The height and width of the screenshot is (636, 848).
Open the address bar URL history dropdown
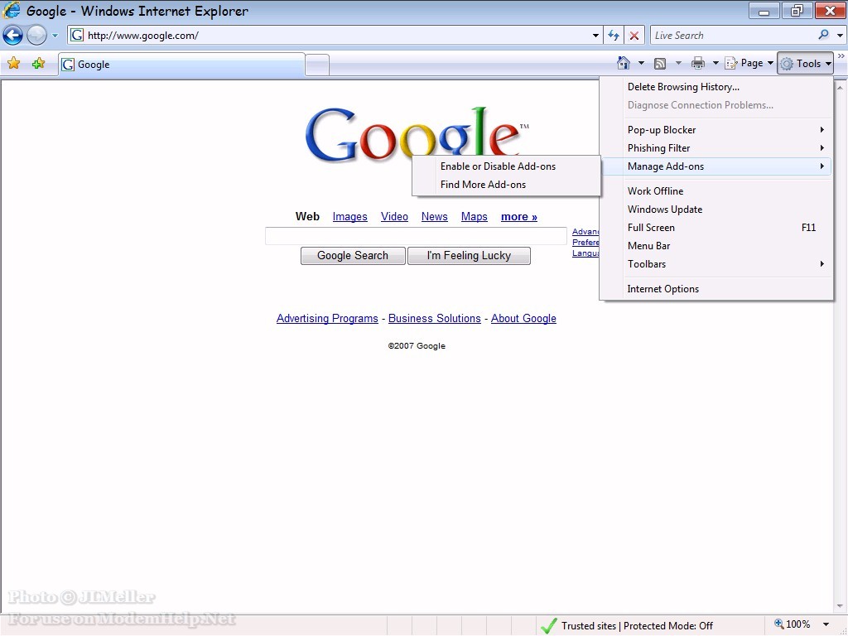pos(595,36)
